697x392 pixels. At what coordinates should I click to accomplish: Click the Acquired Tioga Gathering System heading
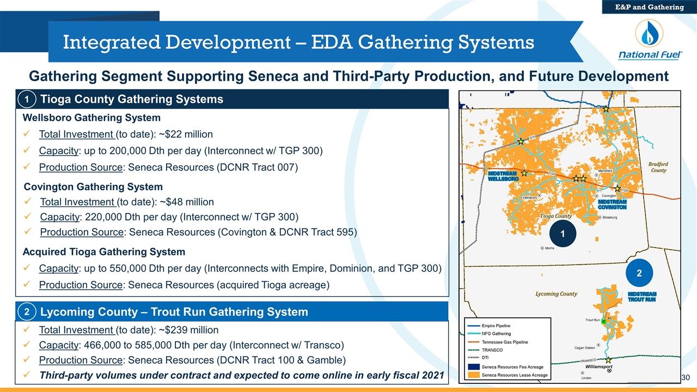pos(103,252)
